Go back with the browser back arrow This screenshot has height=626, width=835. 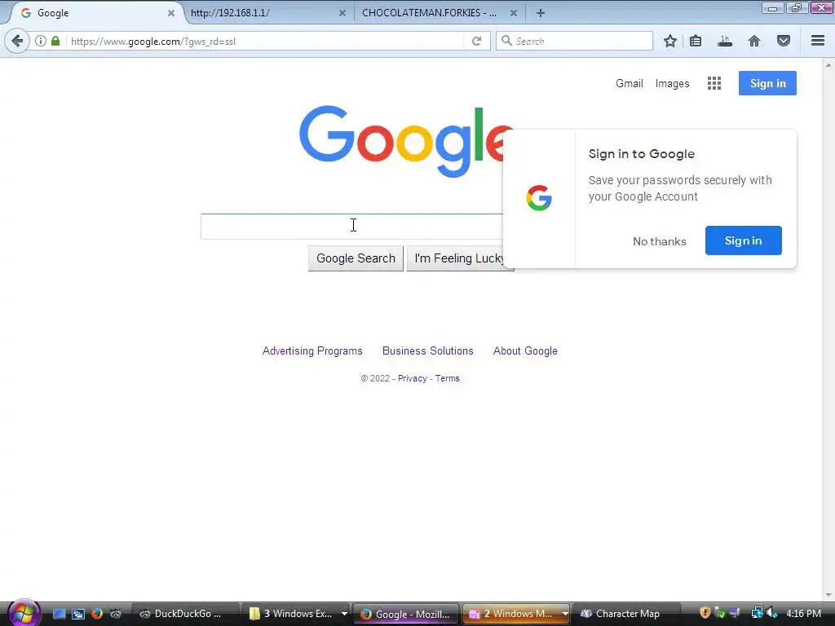point(17,41)
